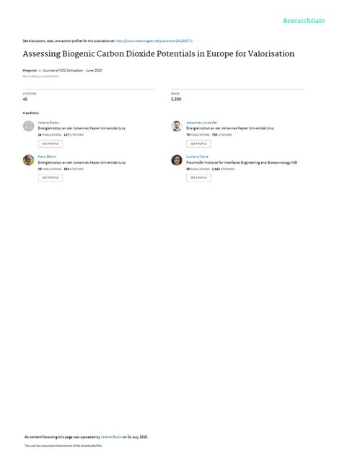Open Luciana Vieira author name link
The height and width of the screenshot is (456, 342).
click(x=197, y=157)
